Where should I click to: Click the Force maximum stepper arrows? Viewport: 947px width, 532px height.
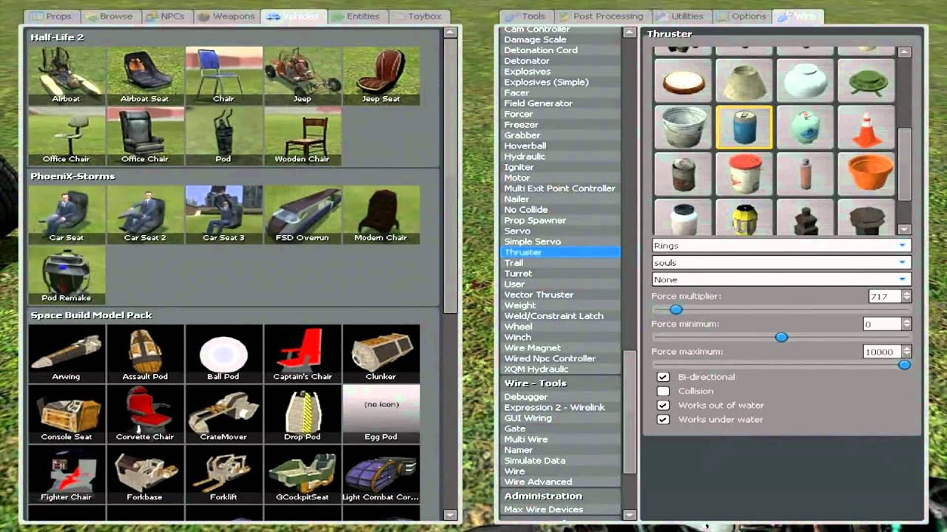click(906, 352)
